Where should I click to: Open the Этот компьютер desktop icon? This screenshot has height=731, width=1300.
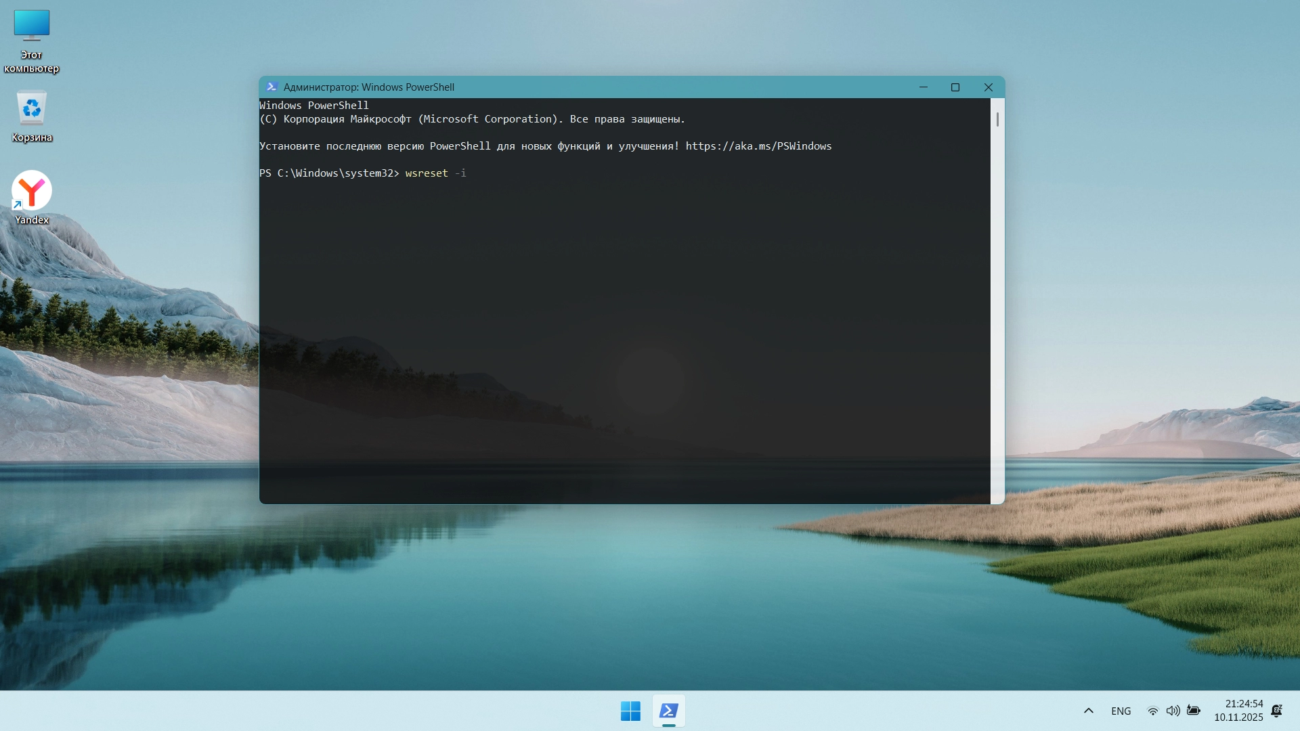[31, 27]
